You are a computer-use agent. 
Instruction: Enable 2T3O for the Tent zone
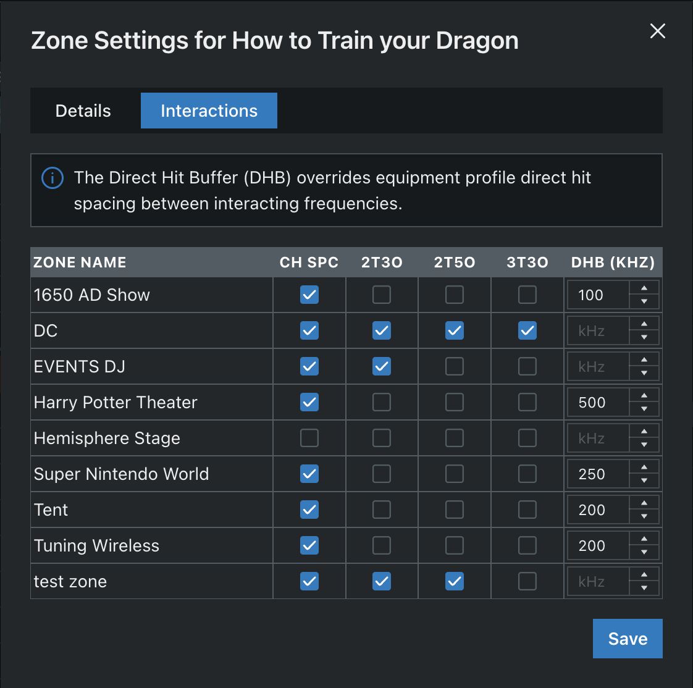click(382, 510)
